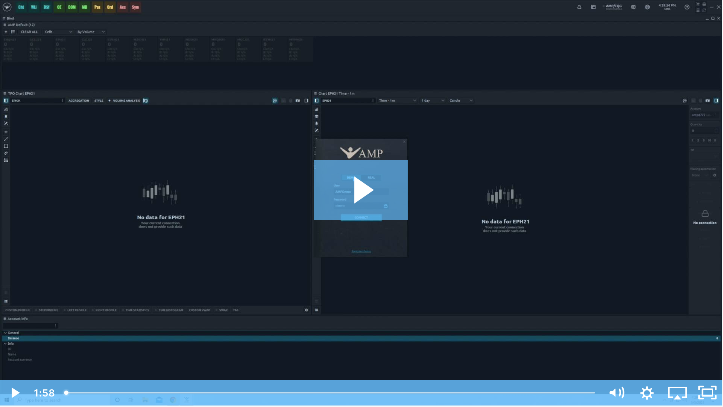Open the DOM panel from the top toolbar
This screenshot has width=723, height=407.
click(72, 7)
